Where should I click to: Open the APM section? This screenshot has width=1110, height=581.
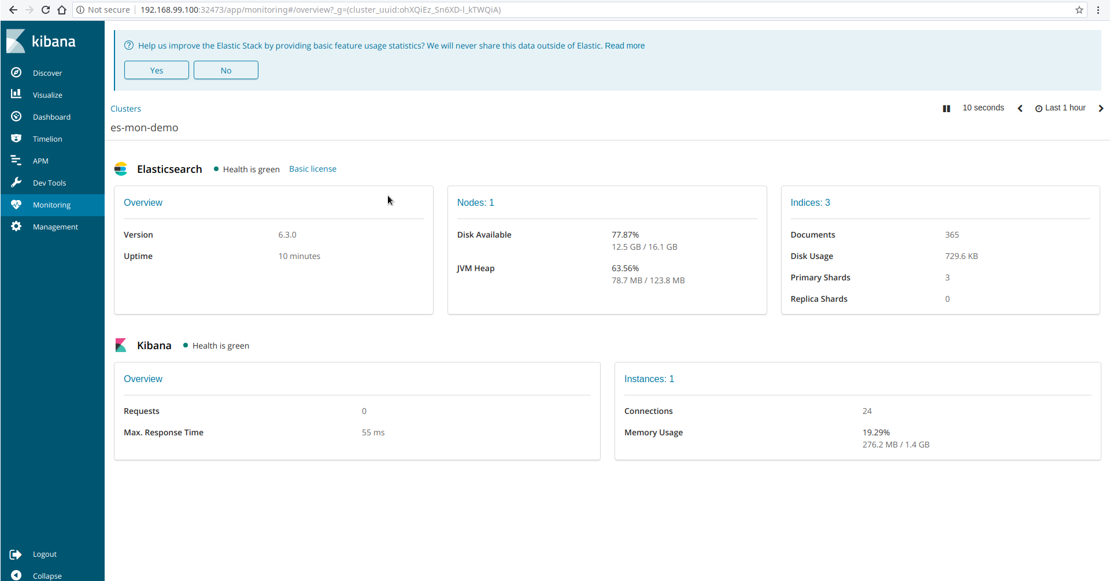[41, 161]
